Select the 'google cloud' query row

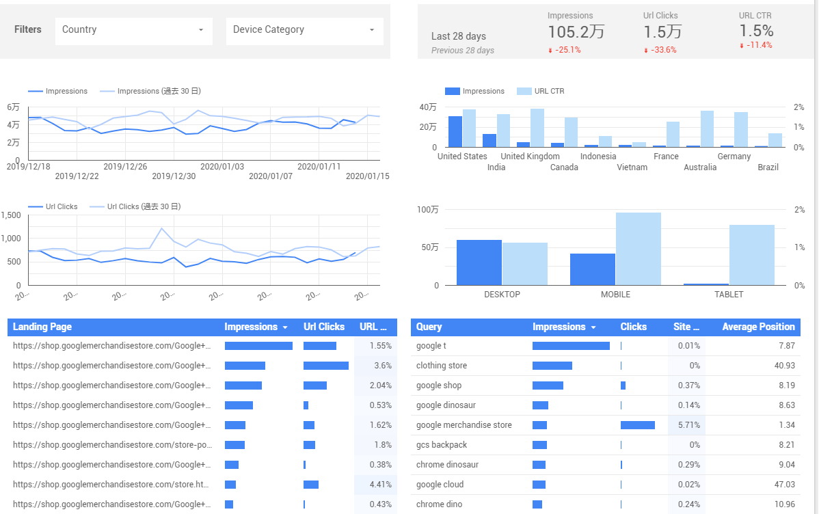tap(606, 485)
